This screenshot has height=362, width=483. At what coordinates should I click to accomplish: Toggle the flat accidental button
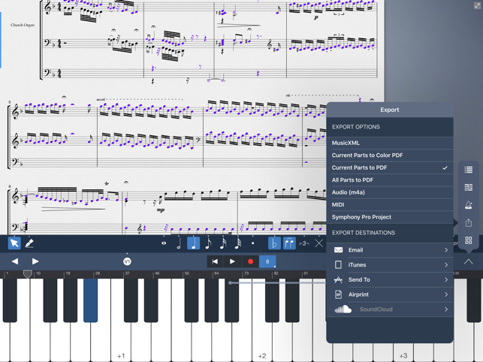274,243
